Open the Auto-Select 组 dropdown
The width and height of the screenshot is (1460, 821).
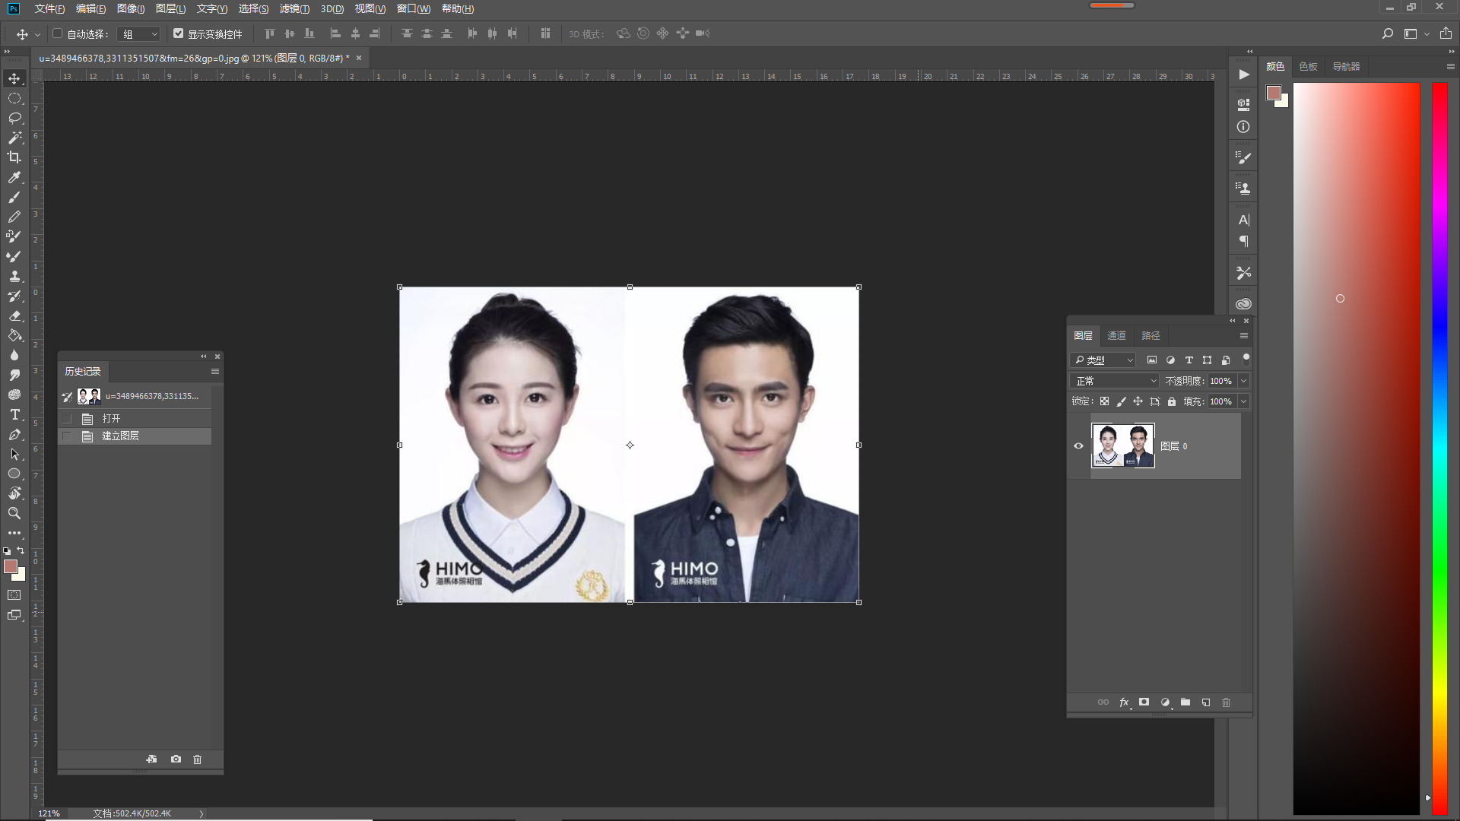click(139, 33)
